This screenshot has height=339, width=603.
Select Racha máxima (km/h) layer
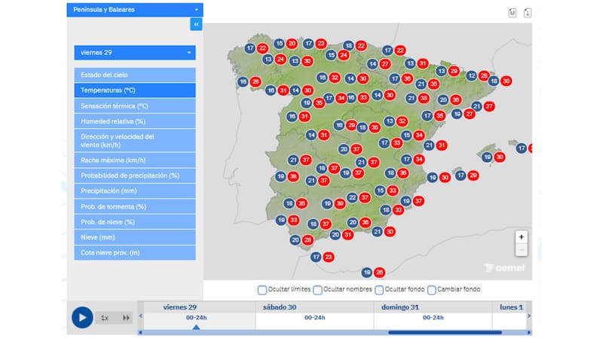(x=135, y=160)
